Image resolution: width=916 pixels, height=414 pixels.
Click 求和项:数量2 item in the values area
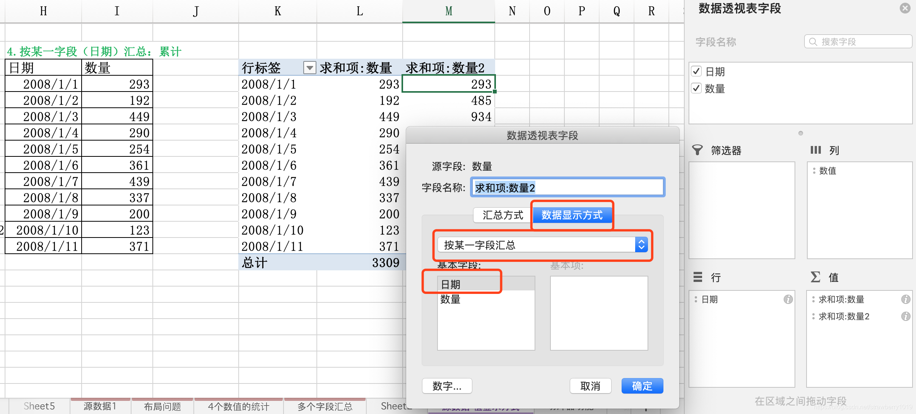844,316
